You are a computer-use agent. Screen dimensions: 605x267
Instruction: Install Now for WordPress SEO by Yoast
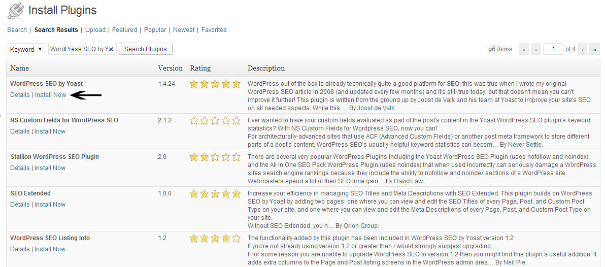(x=51, y=94)
